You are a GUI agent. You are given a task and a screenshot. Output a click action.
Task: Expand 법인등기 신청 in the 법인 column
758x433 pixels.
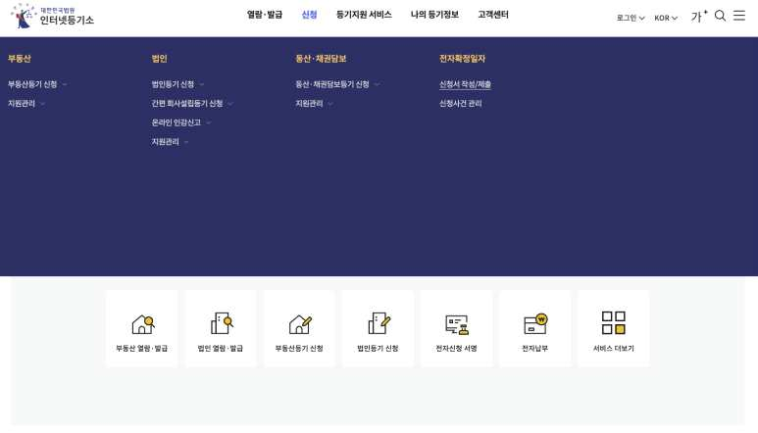(177, 84)
